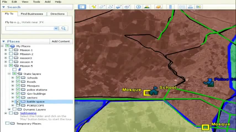The height and width of the screenshot is (132, 236).
Task: Uncheck the Roads layer checkbox
Action: pyautogui.click(x=18, y=81)
